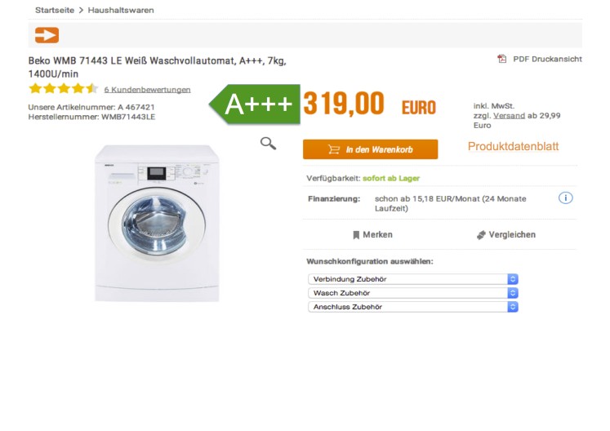610x431 pixels.
Task: Click the Vergleichen compare icon
Action: coord(481,235)
